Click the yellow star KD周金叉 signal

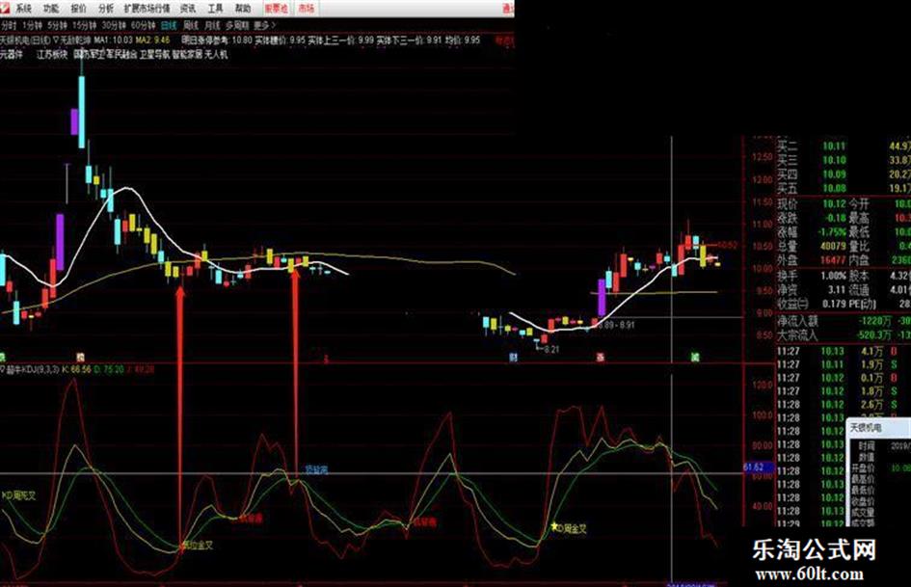click(569, 528)
